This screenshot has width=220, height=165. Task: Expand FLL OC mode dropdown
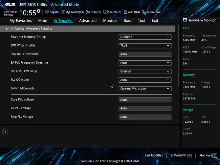pos(145,80)
